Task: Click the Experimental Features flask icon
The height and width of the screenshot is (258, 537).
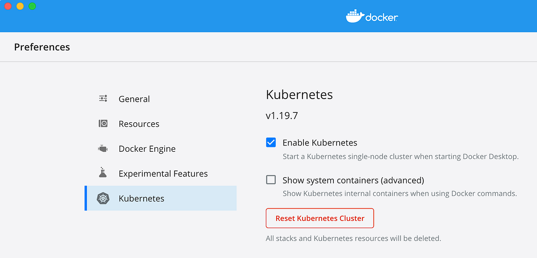Action: pyautogui.click(x=103, y=173)
